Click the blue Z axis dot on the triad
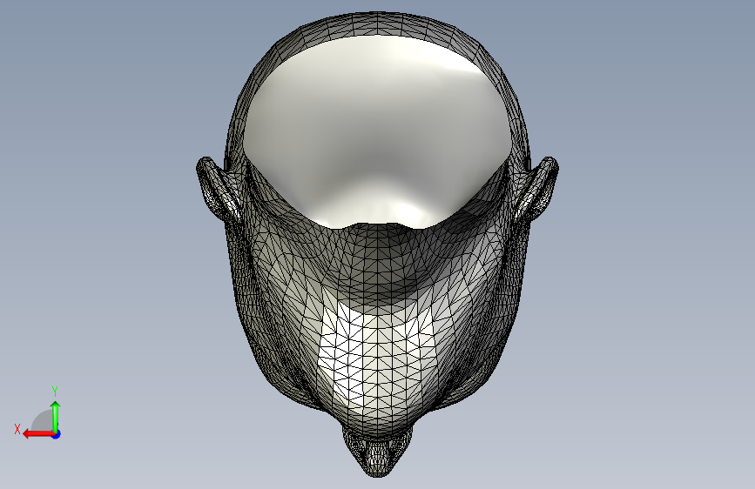This screenshot has width=755, height=489. click(x=57, y=434)
